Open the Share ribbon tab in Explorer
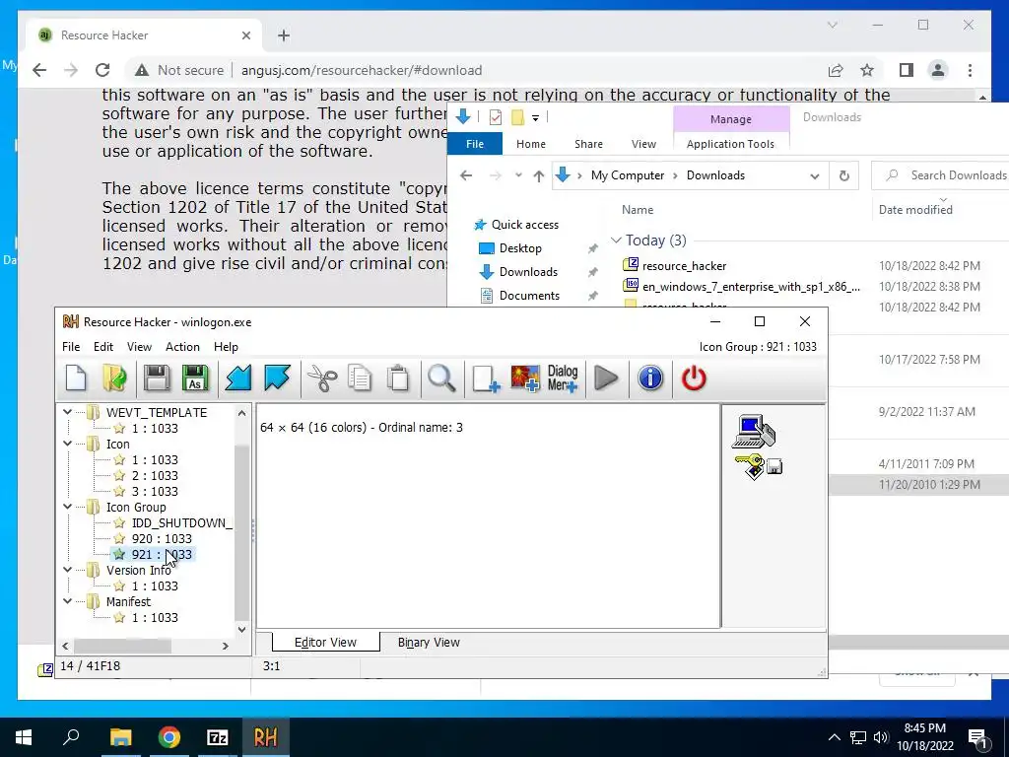 [589, 144]
